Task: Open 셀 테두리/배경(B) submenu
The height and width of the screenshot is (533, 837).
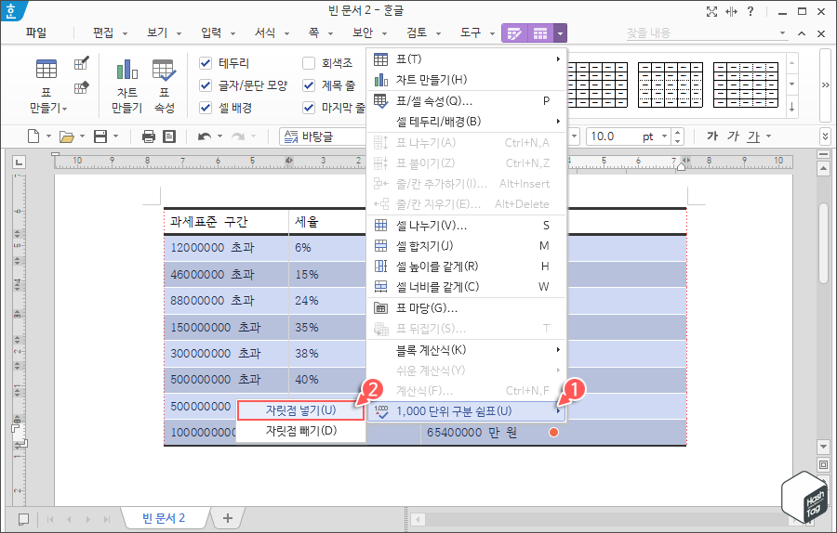Action: [467, 122]
